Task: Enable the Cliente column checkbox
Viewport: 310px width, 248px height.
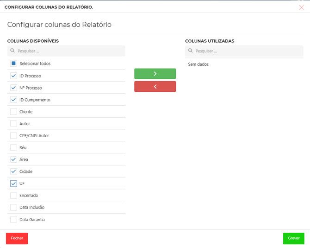Action: click(14, 112)
